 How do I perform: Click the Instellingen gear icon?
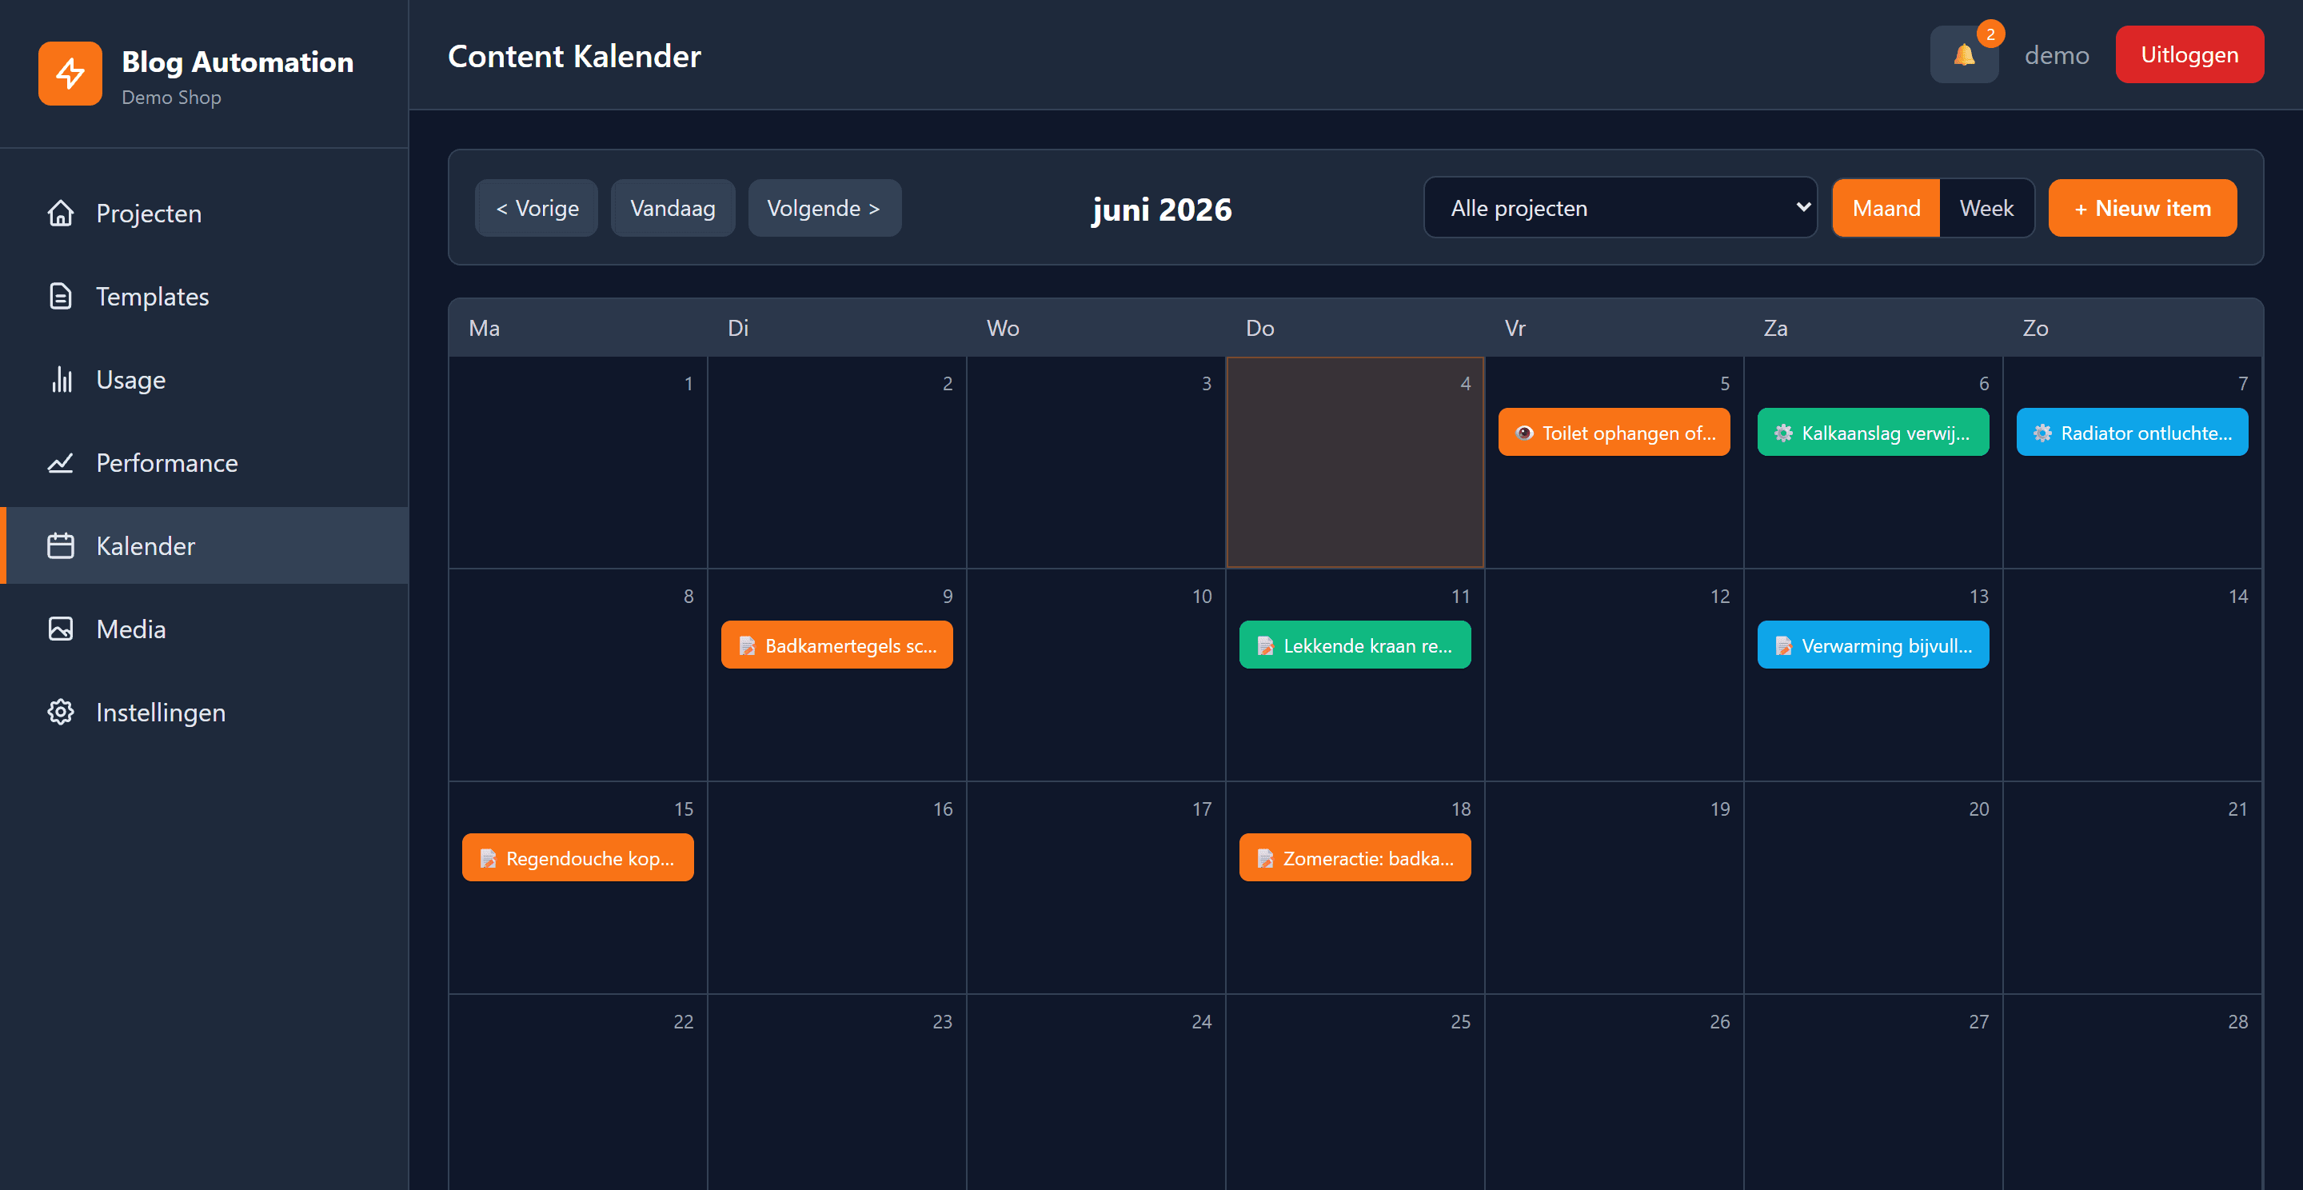[61, 713]
